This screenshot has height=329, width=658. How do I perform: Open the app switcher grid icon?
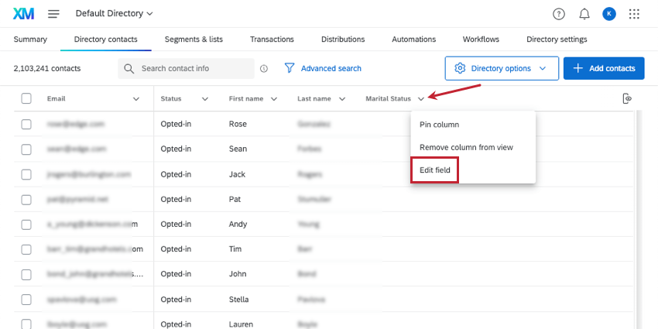tap(634, 14)
